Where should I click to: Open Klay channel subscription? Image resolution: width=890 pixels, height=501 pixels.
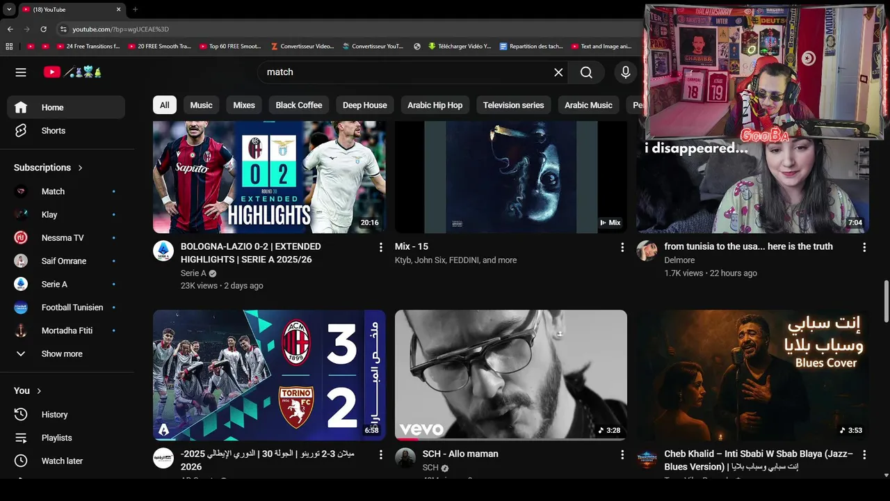66,214
